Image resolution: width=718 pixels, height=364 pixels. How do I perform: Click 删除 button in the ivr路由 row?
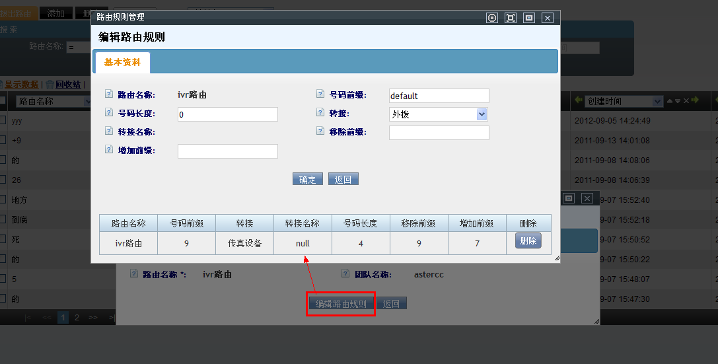(528, 241)
